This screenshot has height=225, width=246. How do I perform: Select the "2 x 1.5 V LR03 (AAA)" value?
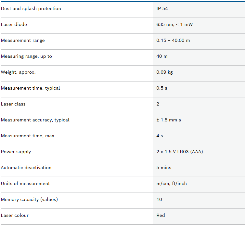179,152
